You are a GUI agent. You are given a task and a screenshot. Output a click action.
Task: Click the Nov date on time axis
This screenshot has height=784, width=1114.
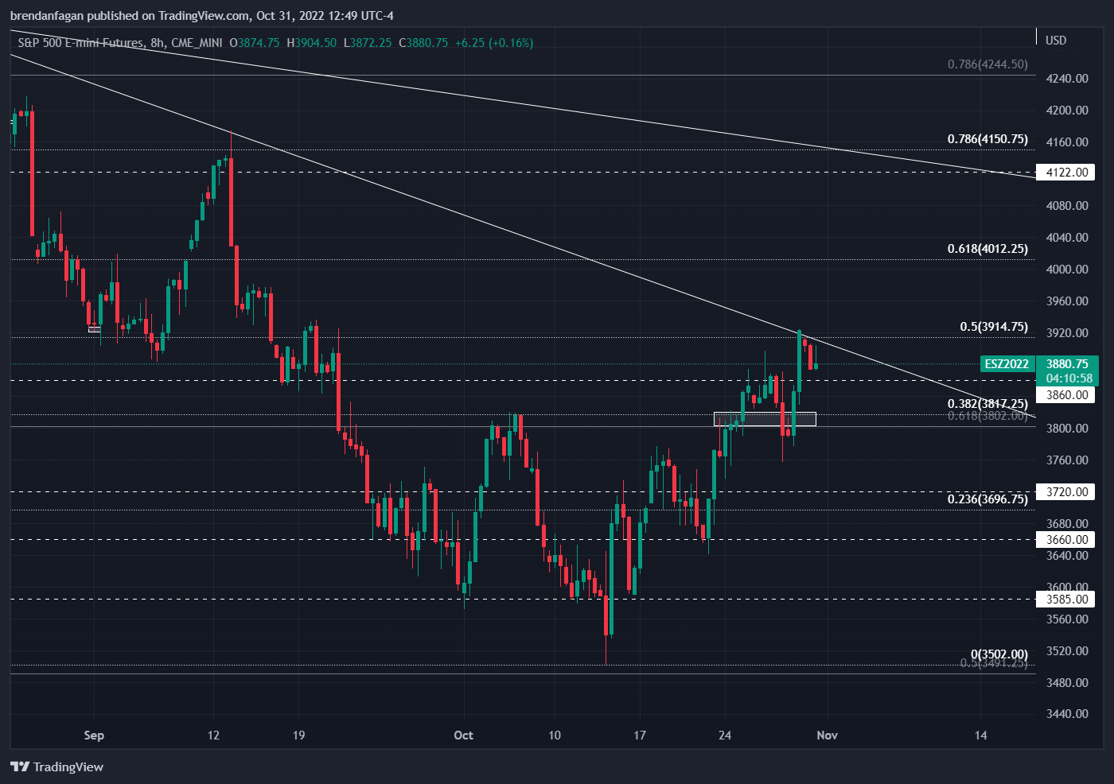click(x=828, y=735)
